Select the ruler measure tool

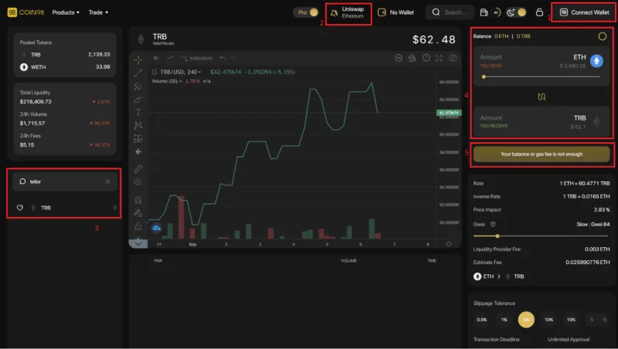[x=138, y=169]
